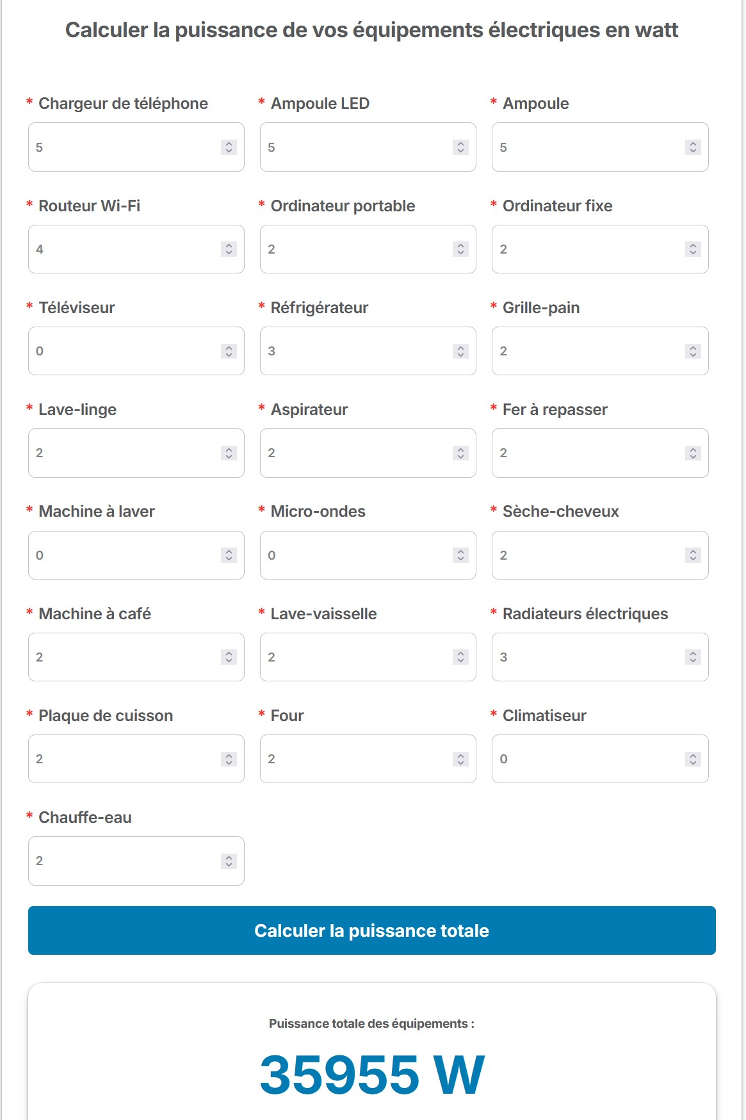Click the Fer à repasser stepper arrows

coord(693,453)
